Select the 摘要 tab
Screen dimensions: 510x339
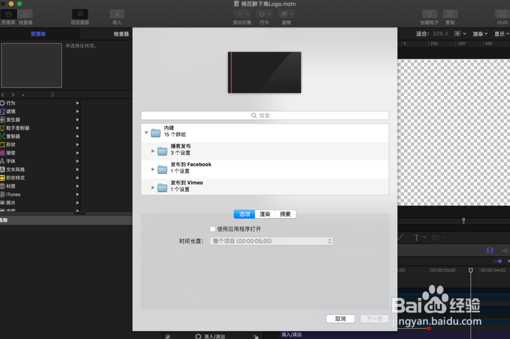(x=285, y=214)
